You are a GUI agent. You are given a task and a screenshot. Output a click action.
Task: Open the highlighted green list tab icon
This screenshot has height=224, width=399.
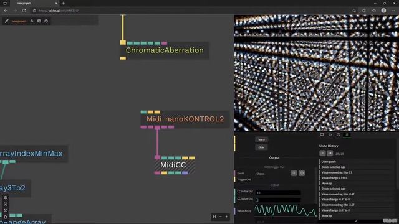347,134
